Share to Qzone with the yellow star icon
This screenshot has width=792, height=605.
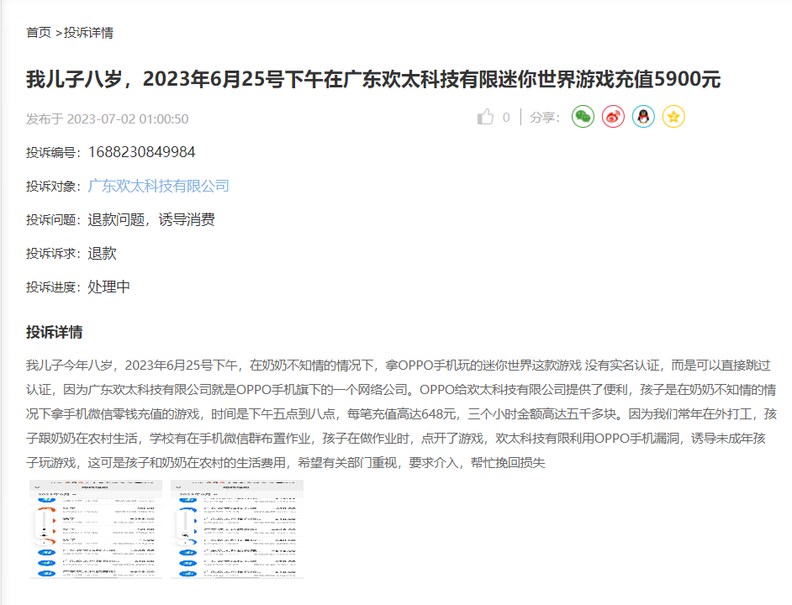[x=673, y=117]
